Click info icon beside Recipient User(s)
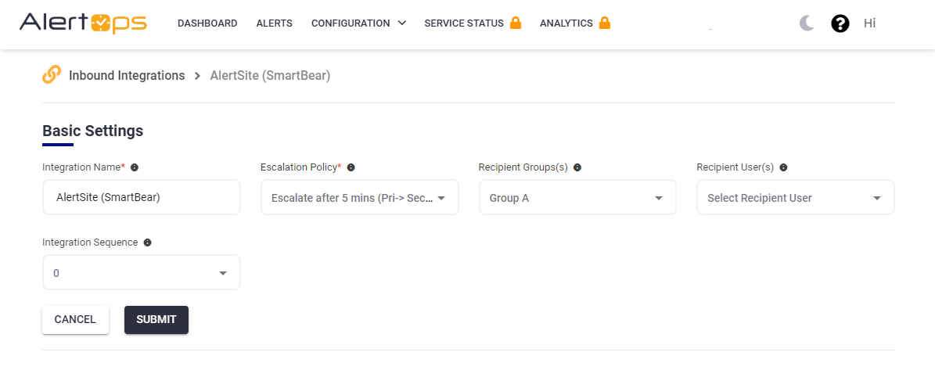Screen dimensions: 935x388 [x=783, y=167]
